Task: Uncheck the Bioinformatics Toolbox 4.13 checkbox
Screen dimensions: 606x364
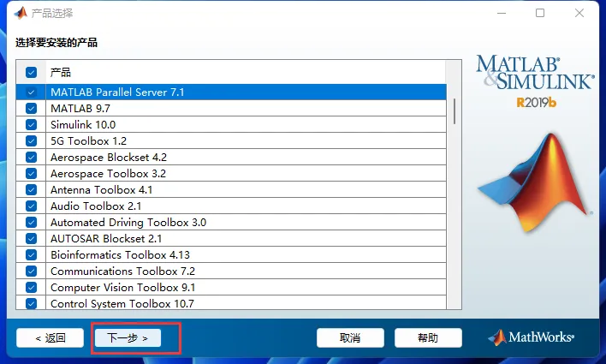Action: [32, 255]
